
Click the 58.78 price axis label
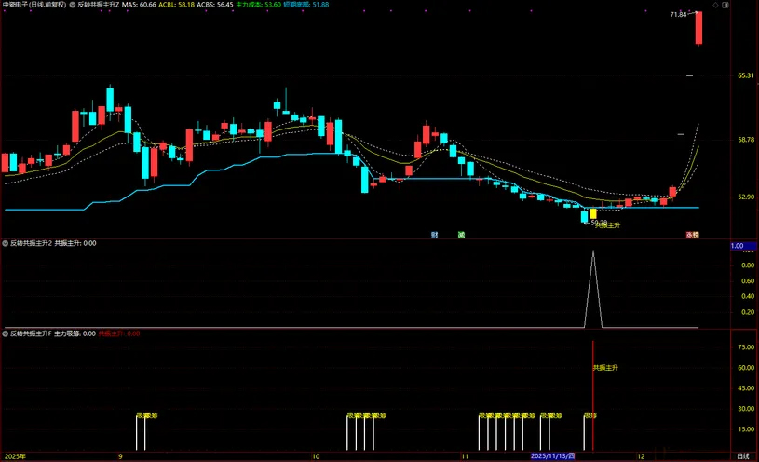[x=746, y=140]
